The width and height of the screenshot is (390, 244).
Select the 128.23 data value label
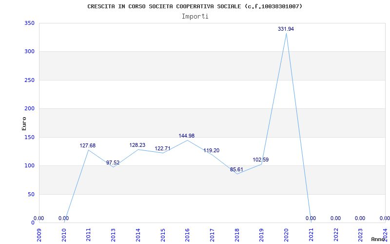pyautogui.click(x=137, y=145)
